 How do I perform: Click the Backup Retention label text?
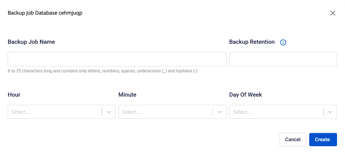252,42
